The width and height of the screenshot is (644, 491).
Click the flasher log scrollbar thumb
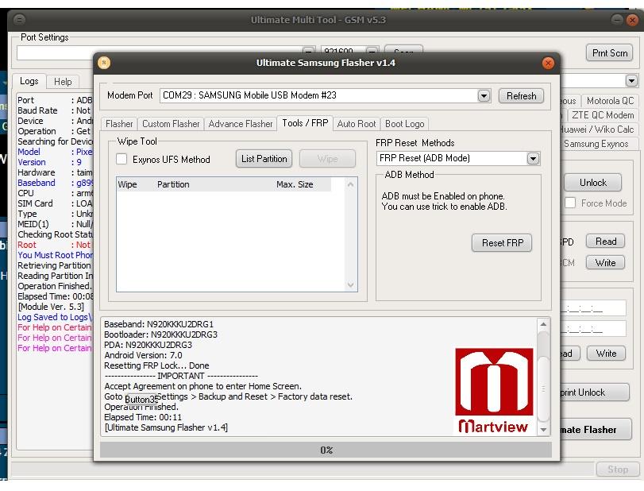(x=543, y=389)
